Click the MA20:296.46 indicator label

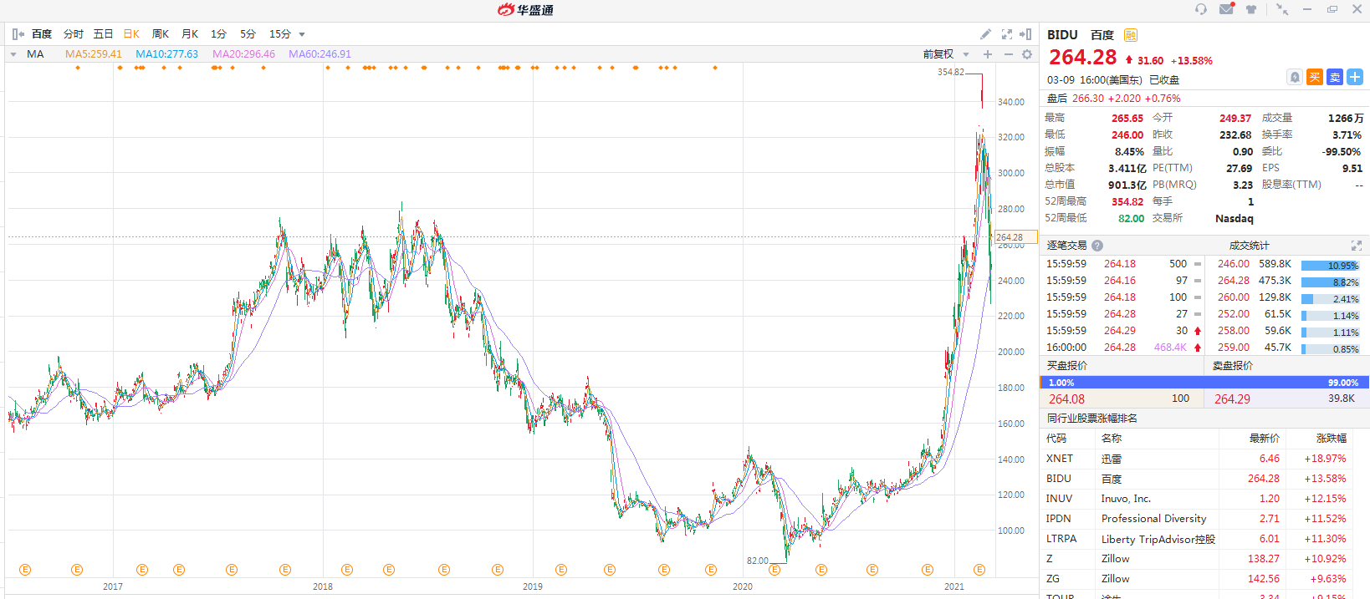[243, 54]
